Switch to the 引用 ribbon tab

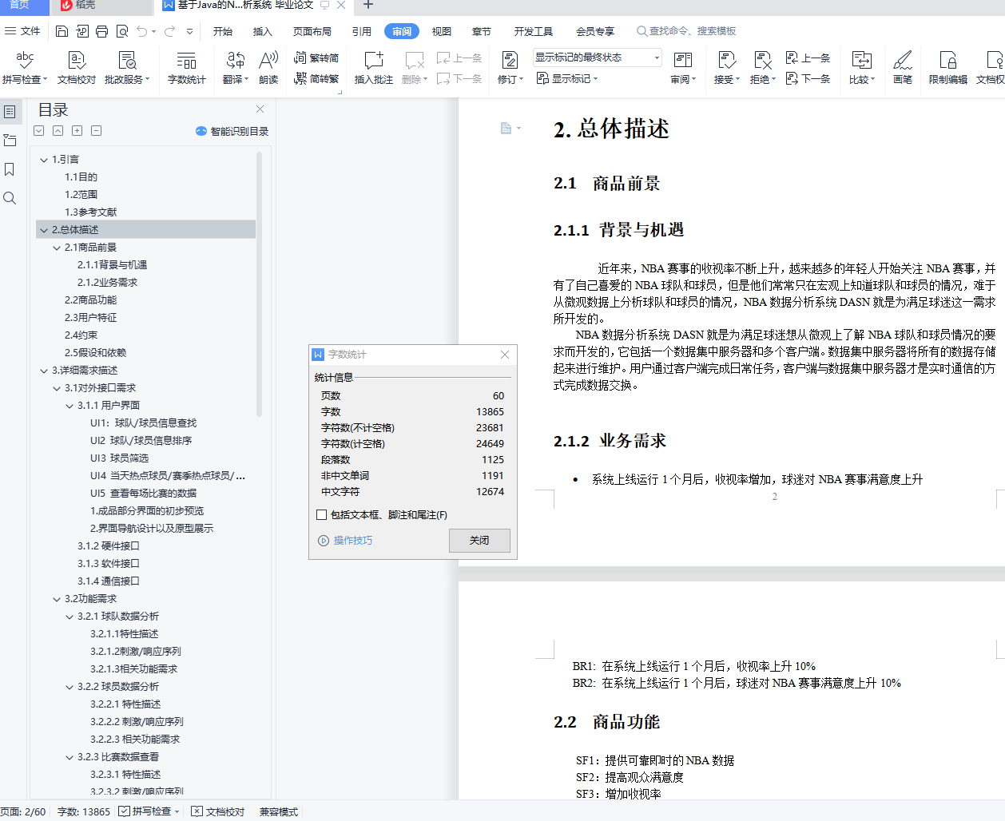pos(362,31)
